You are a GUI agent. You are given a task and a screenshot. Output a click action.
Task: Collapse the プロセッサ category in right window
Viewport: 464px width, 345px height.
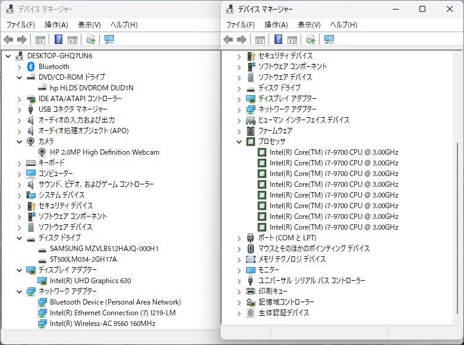239,142
